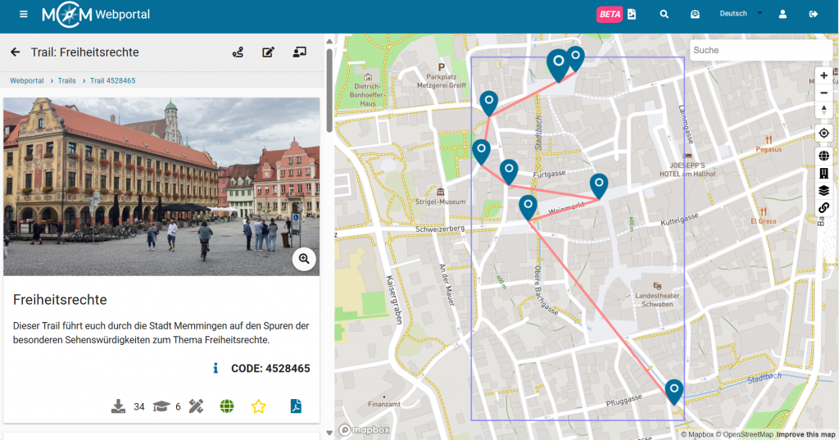Magnify the trail photo with zoom icon
The image size is (839, 440).
[x=304, y=259]
